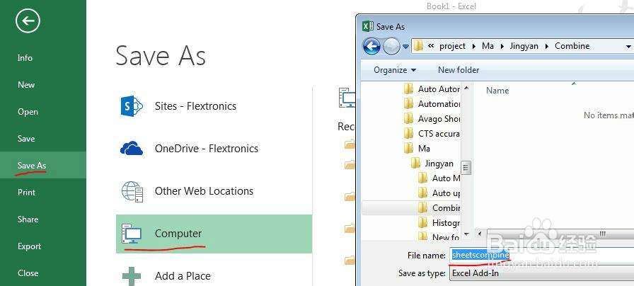Click the folder tree scroll up arrow
Image resolution: width=634 pixels, height=286 pixels.
pos(466,88)
